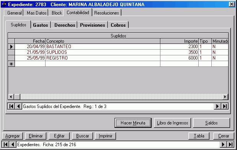Click the application icon in title bar
237x150 pixels.
(x=4, y=4)
